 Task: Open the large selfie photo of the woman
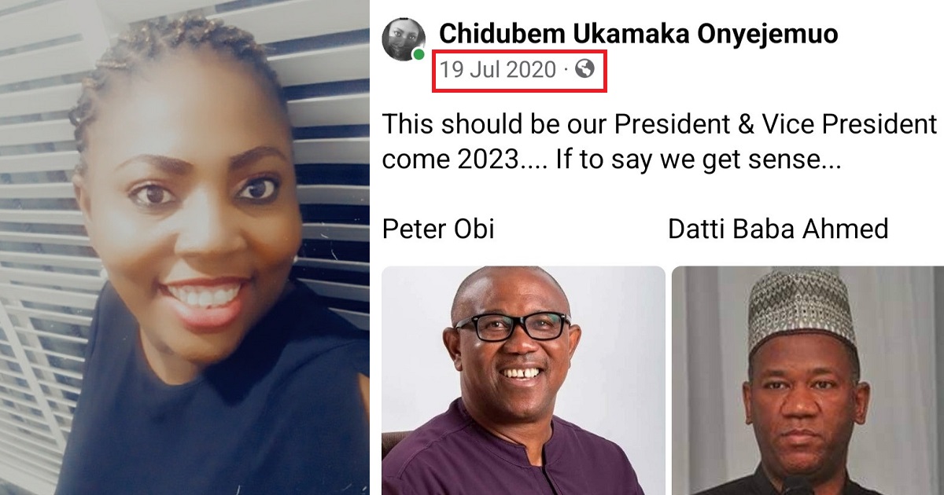pyautogui.click(x=185, y=247)
